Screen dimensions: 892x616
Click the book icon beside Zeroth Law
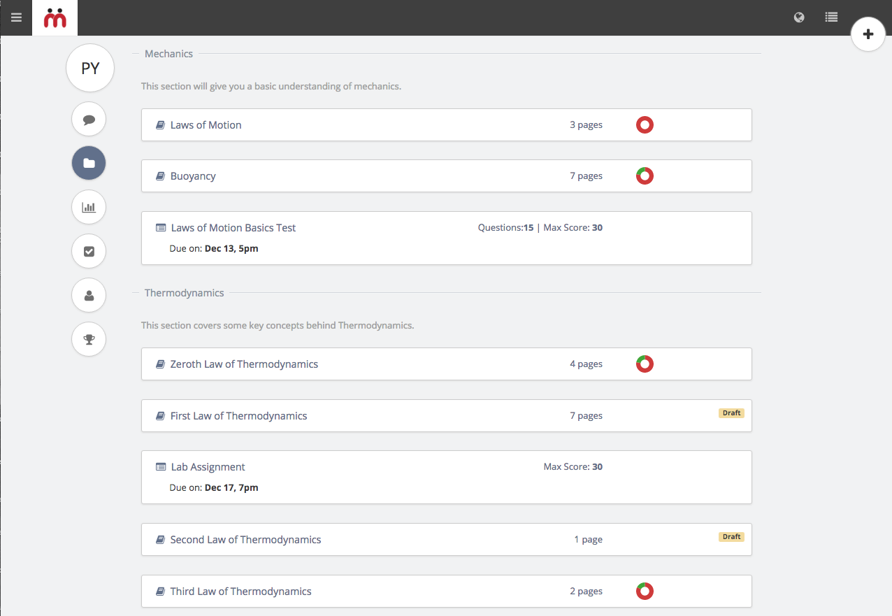(160, 364)
